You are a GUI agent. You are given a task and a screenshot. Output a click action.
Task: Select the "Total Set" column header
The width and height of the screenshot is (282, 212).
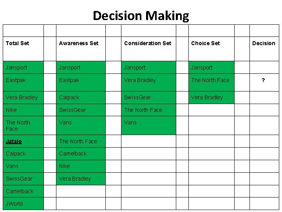tap(18, 43)
